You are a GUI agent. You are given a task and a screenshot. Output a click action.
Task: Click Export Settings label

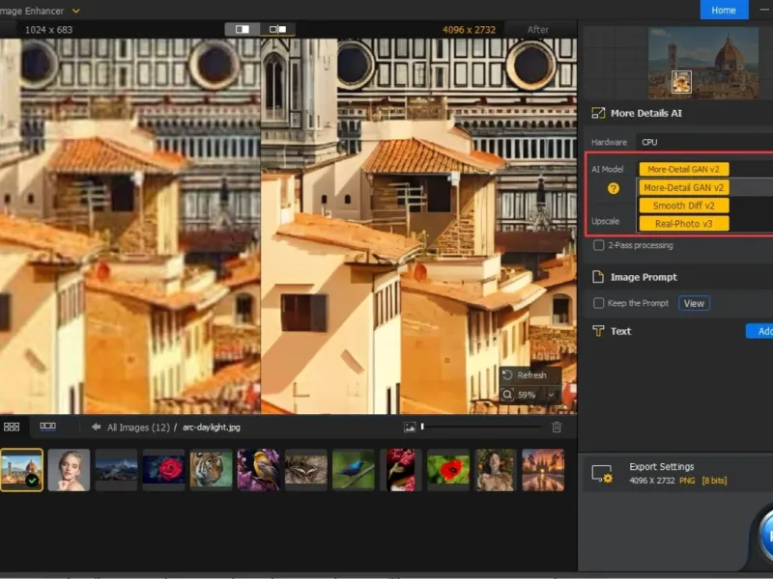(662, 467)
